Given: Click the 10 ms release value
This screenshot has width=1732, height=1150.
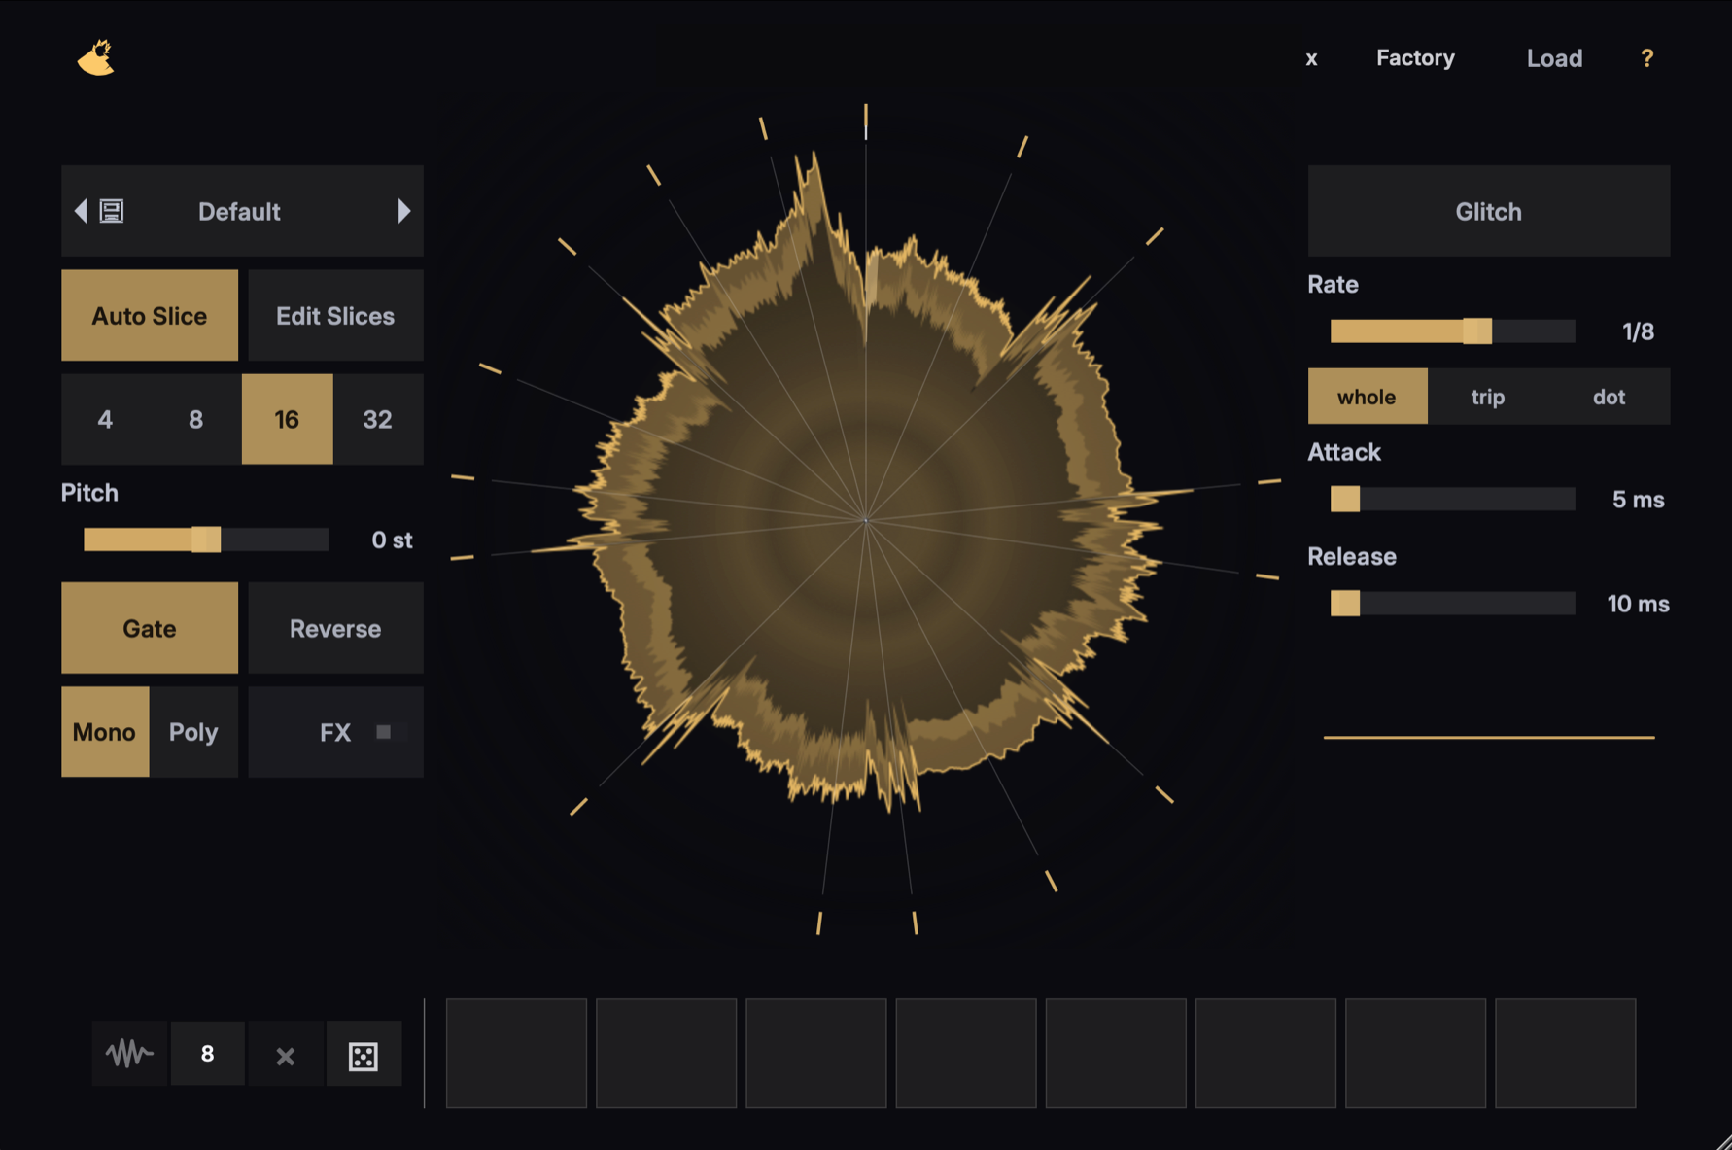Looking at the screenshot, I should point(1638,604).
